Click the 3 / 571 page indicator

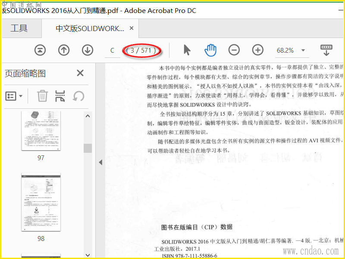pyautogui.click(x=141, y=51)
